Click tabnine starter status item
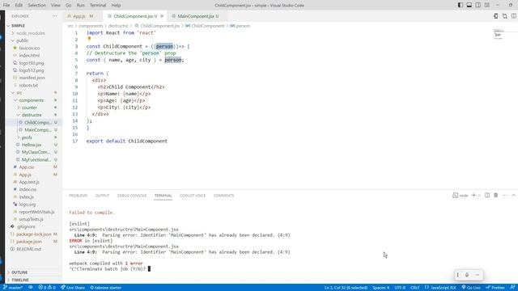Screen dimensions: 518x291 pyautogui.click(x=106, y=288)
